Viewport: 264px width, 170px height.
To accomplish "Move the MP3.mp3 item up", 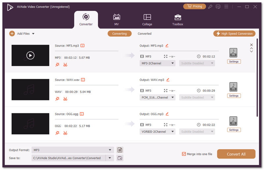I will pos(251,48).
